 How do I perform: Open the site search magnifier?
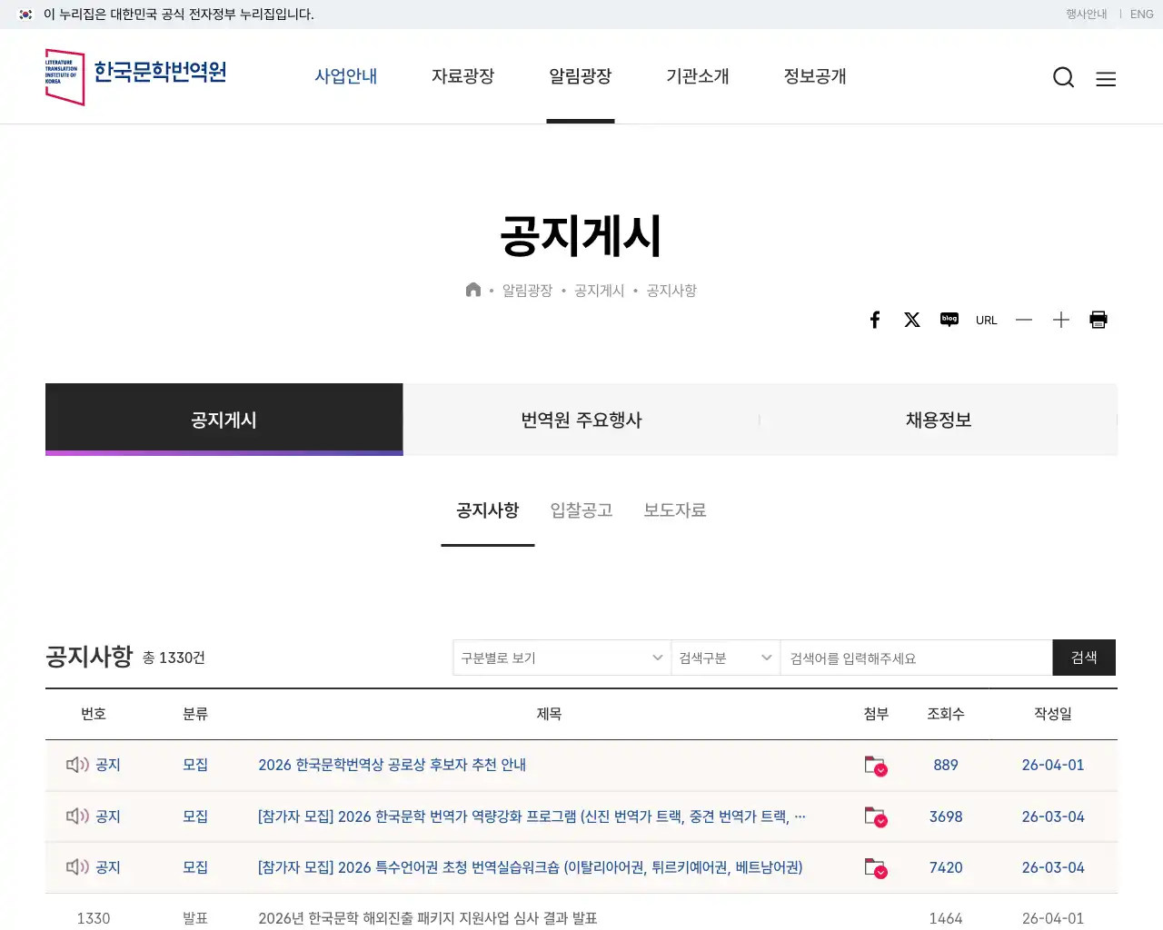coord(1063,77)
